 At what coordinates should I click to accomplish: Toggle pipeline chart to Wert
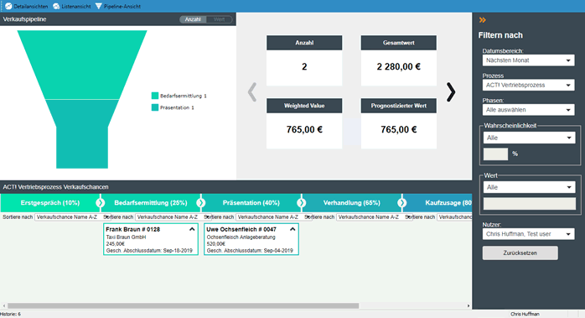pos(219,19)
